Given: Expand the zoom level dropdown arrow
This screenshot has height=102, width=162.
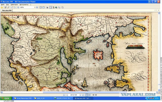Looking at the screenshot, I should point(35,7).
